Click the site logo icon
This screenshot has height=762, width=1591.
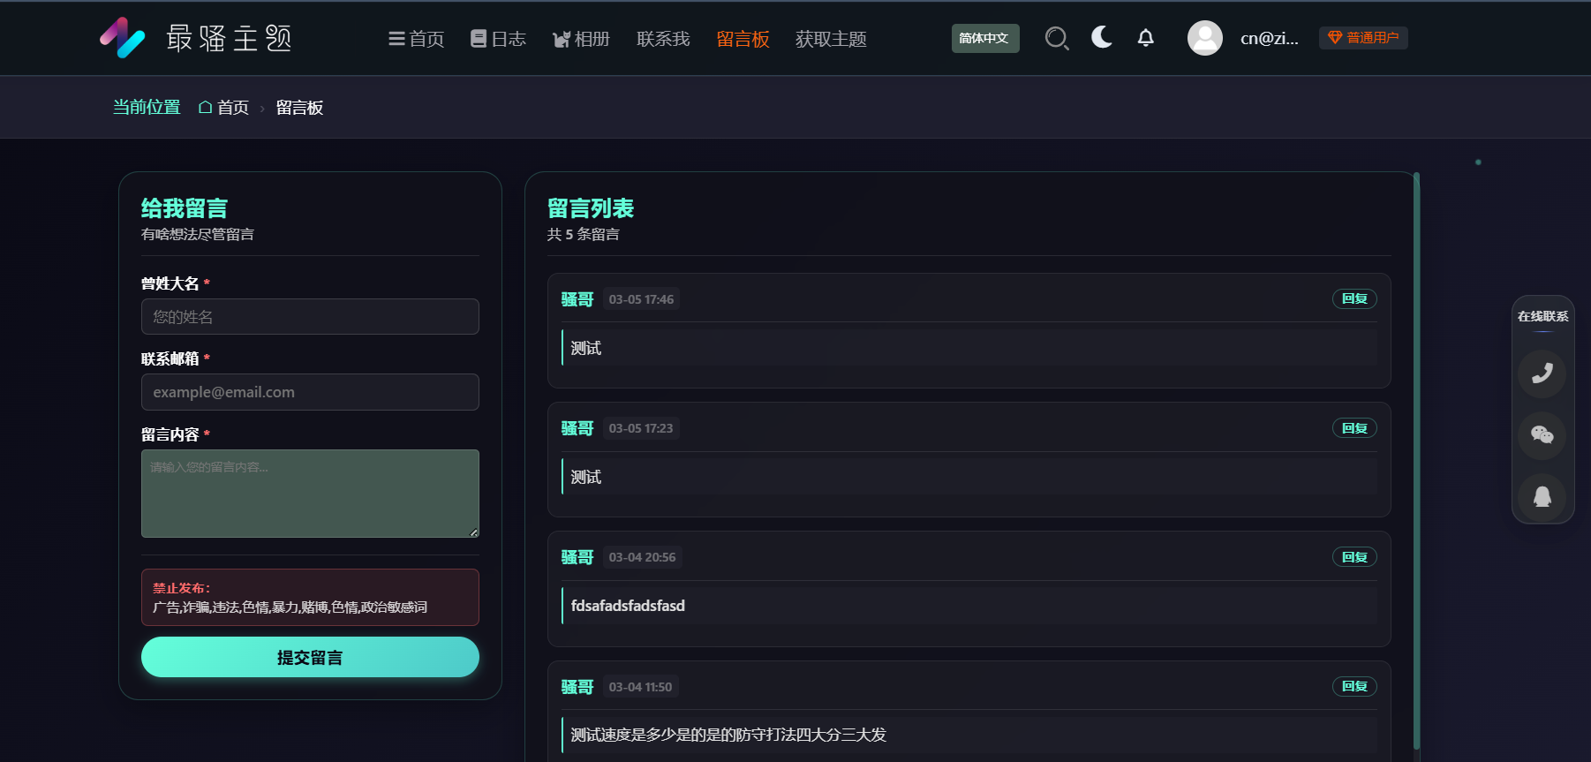122,38
